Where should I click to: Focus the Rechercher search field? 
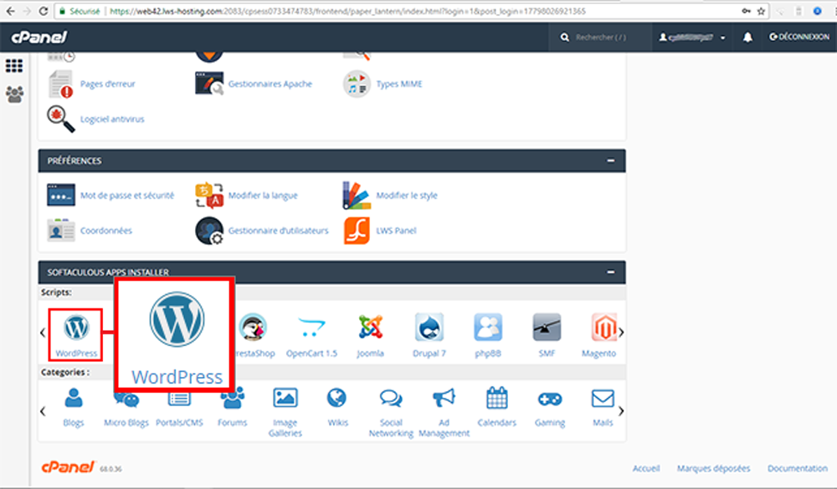tap(601, 38)
